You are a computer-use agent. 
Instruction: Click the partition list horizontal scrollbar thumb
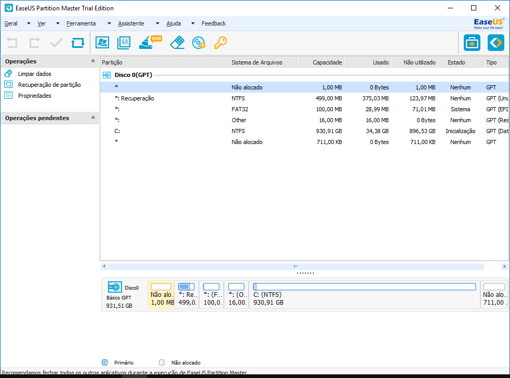[296, 266]
